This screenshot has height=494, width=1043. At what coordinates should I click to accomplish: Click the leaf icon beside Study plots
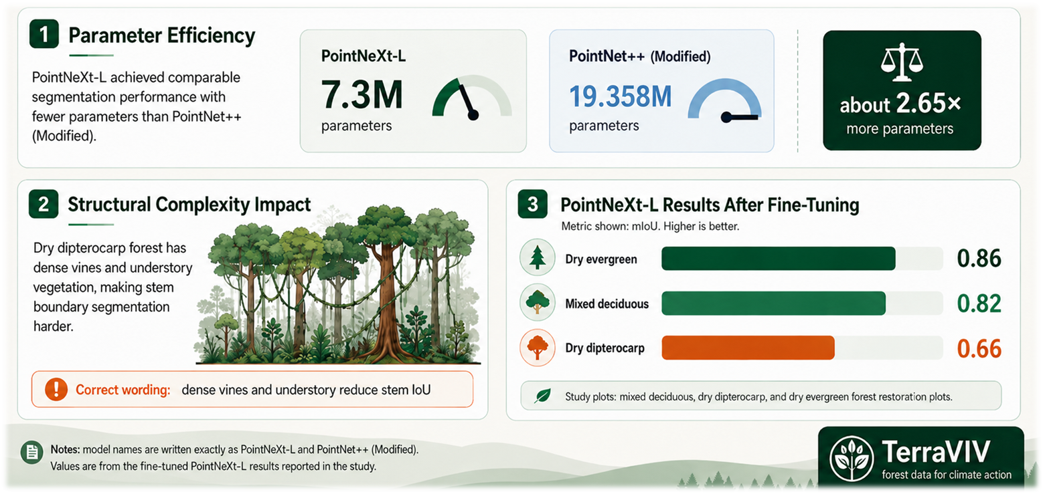point(543,396)
